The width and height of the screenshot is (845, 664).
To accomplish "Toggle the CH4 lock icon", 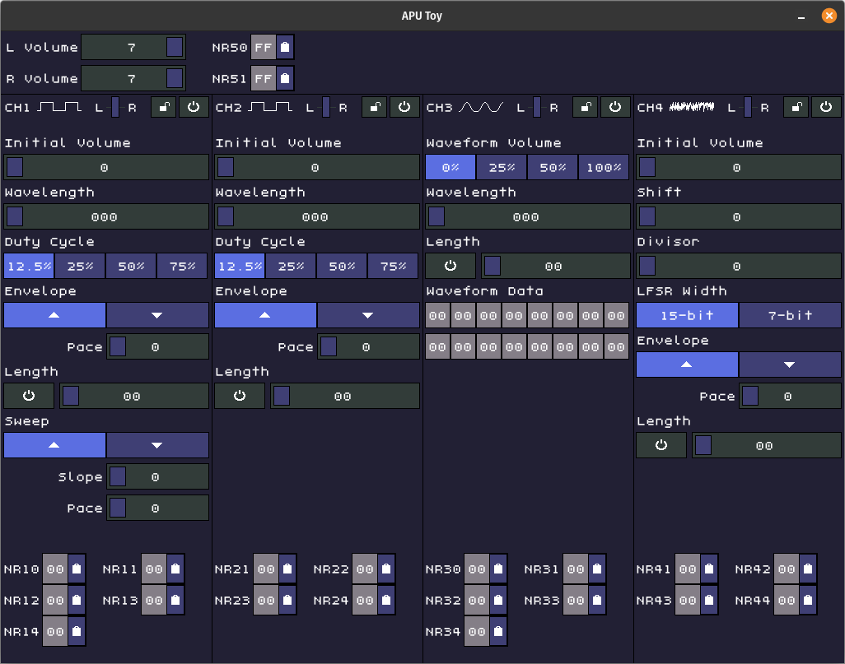I will click(796, 107).
